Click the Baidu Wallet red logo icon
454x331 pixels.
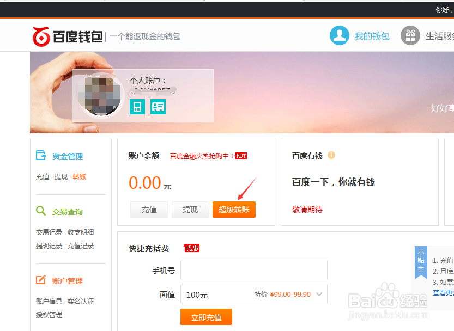(41, 36)
